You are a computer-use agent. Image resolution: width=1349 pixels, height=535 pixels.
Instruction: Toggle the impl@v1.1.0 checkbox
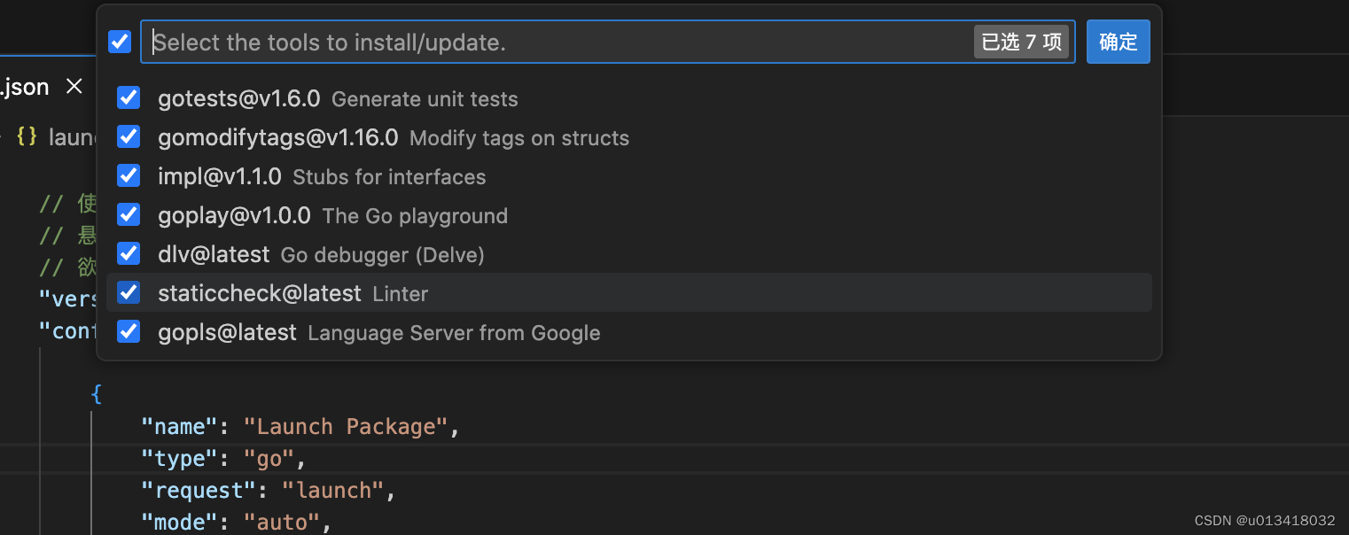[128, 175]
